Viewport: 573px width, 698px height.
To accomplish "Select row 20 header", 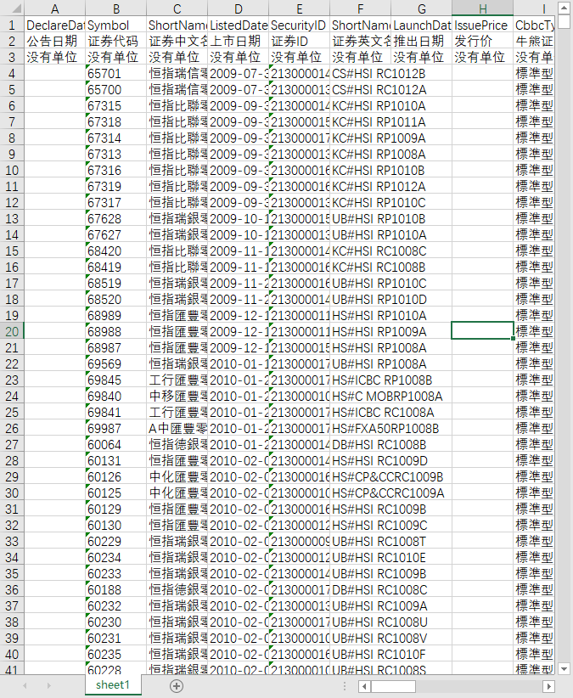I will pyautogui.click(x=12, y=331).
